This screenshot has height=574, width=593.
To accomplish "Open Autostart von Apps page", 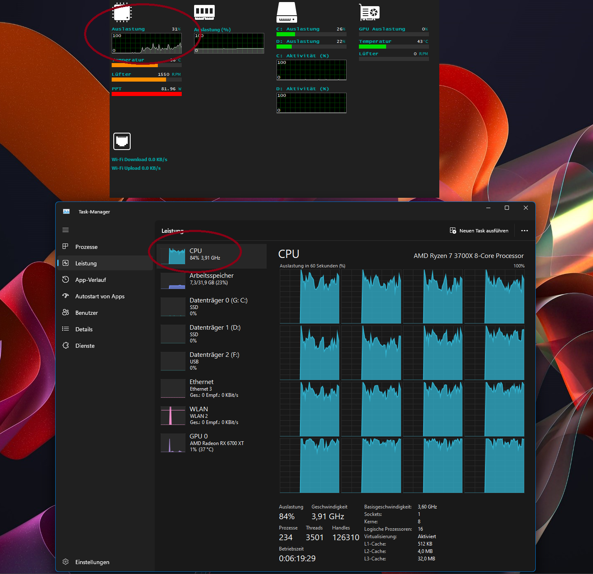I will click(x=105, y=296).
